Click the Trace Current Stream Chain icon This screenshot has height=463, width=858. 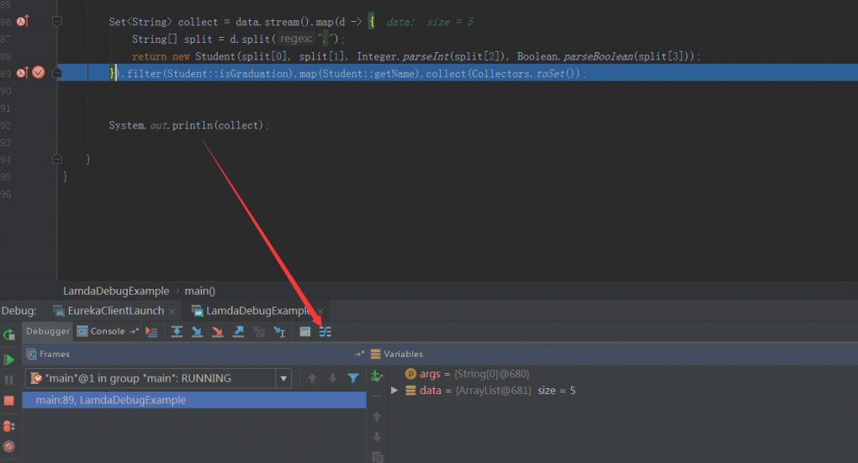point(325,332)
